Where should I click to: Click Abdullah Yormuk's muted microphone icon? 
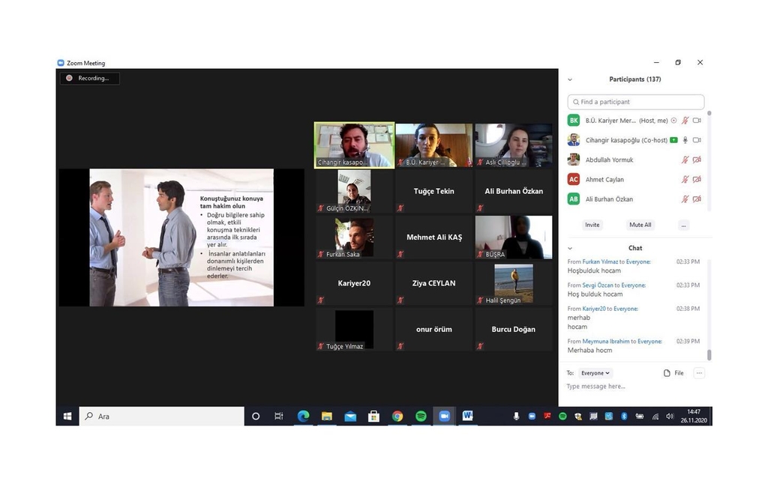pyautogui.click(x=685, y=160)
